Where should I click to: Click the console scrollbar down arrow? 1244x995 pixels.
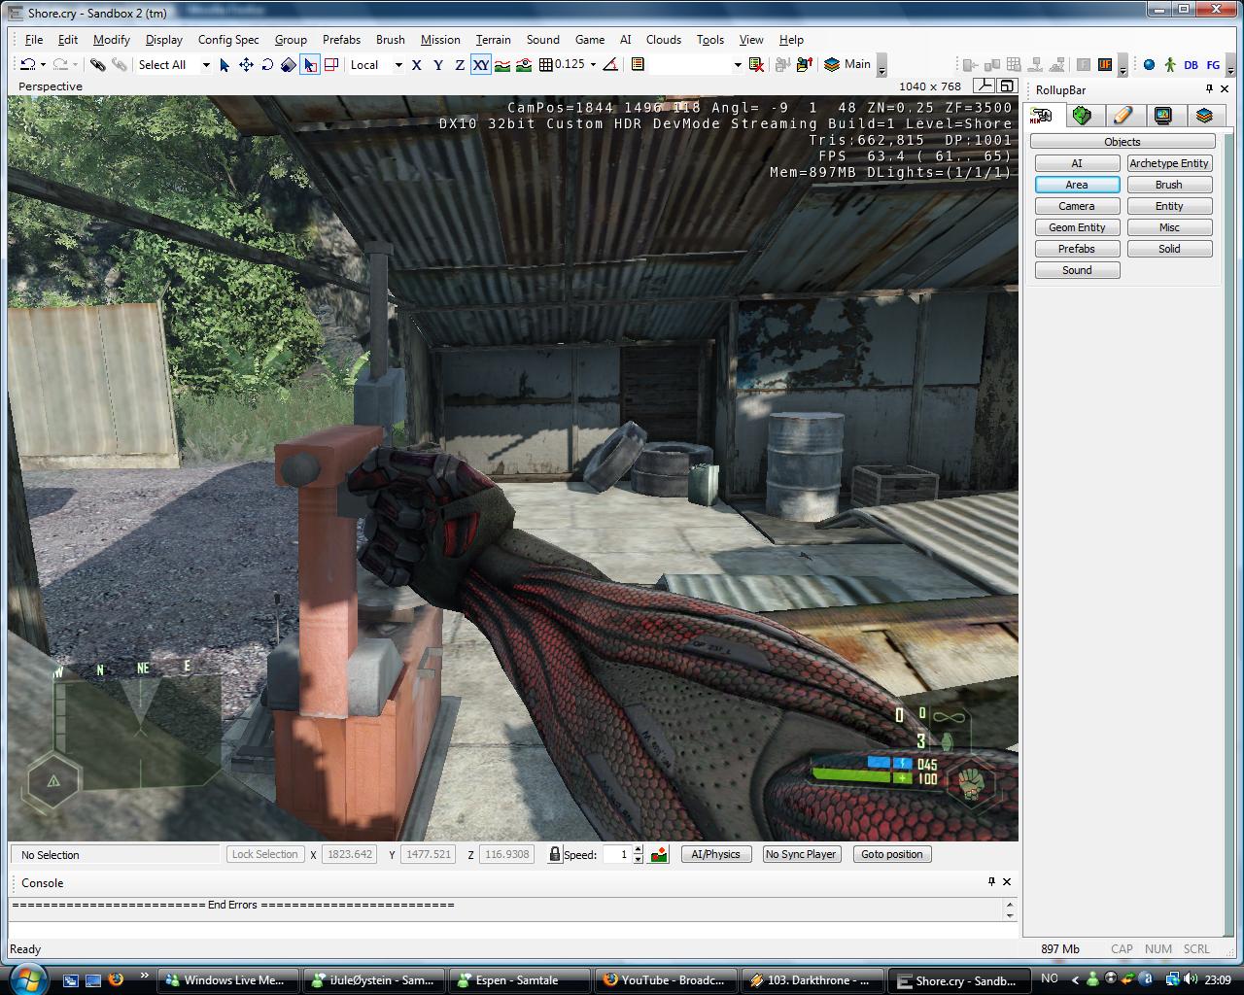click(x=1010, y=915)
